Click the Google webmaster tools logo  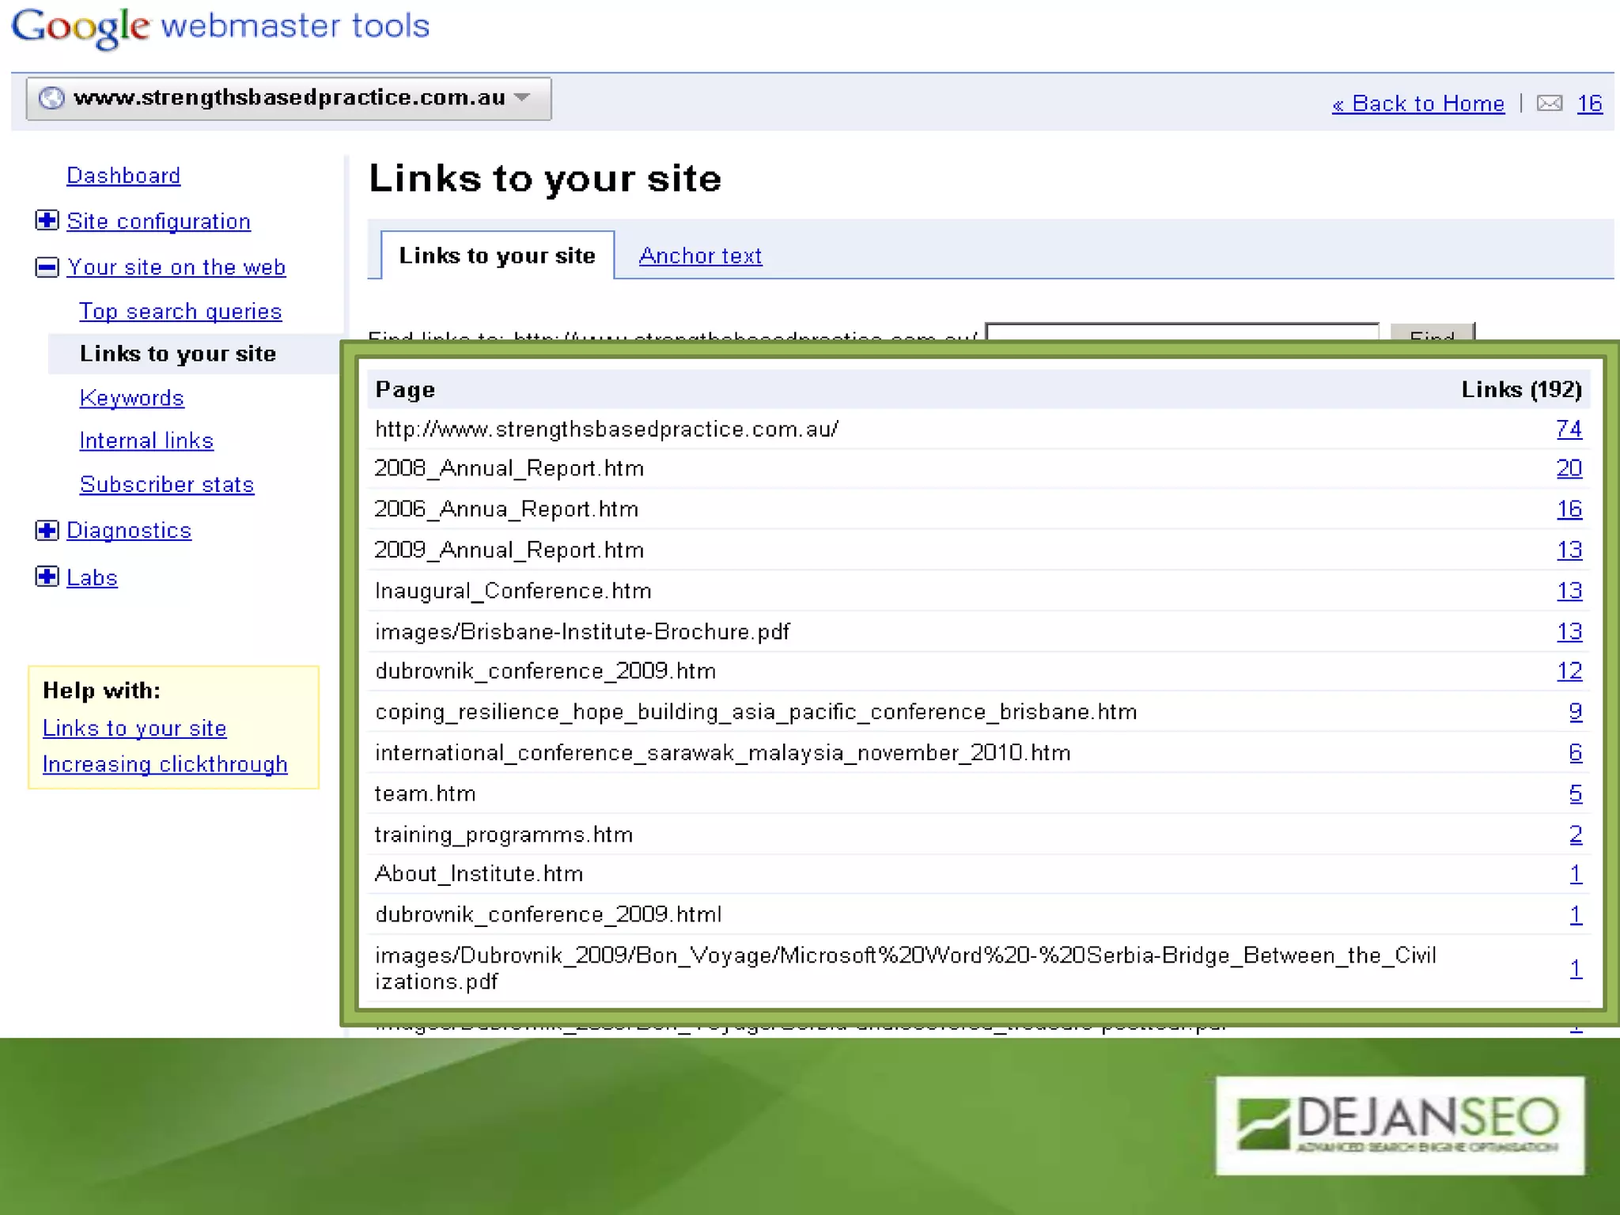pyautogui.click(x=220, y=27)
